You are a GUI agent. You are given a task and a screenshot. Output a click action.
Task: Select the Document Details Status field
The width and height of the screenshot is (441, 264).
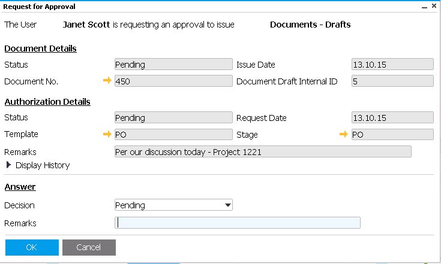(x=173, y=65)
